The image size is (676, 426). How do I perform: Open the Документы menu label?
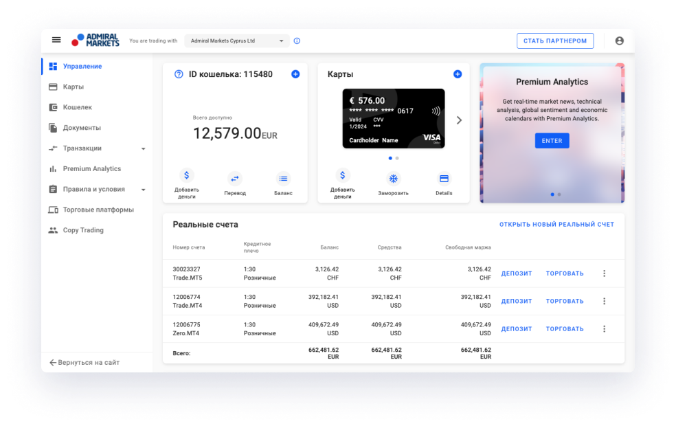point(82,128)
